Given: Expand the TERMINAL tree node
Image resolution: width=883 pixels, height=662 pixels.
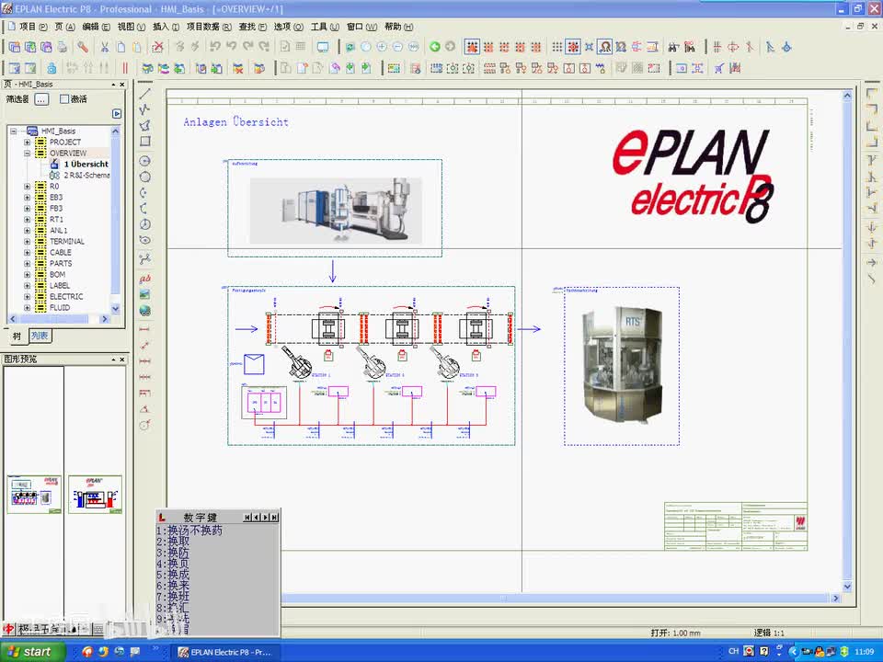Looking at the screenshot, I should (x=27, y=242).
